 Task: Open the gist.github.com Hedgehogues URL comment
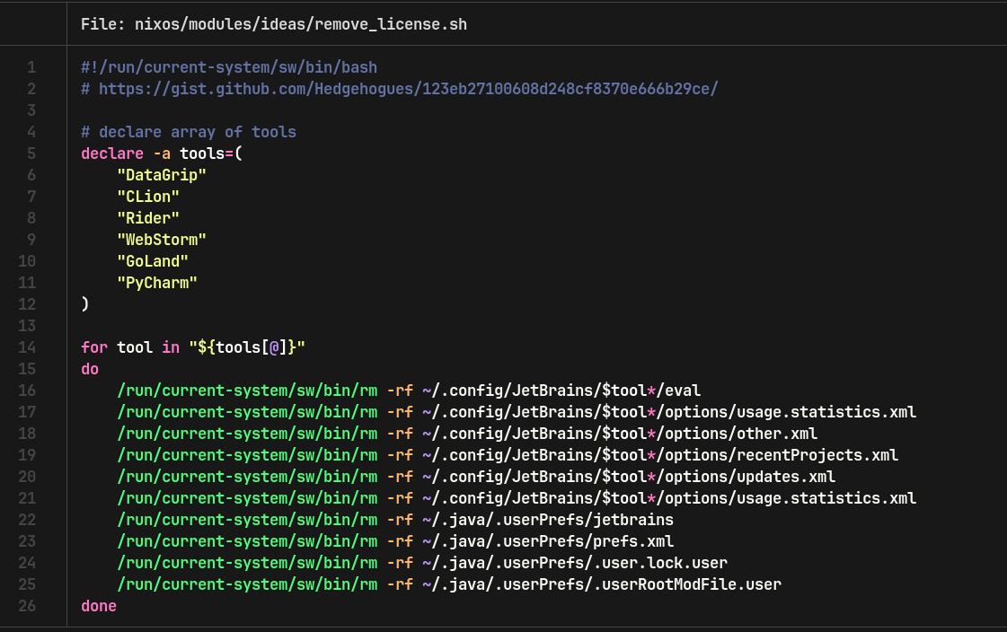[400, 89]
